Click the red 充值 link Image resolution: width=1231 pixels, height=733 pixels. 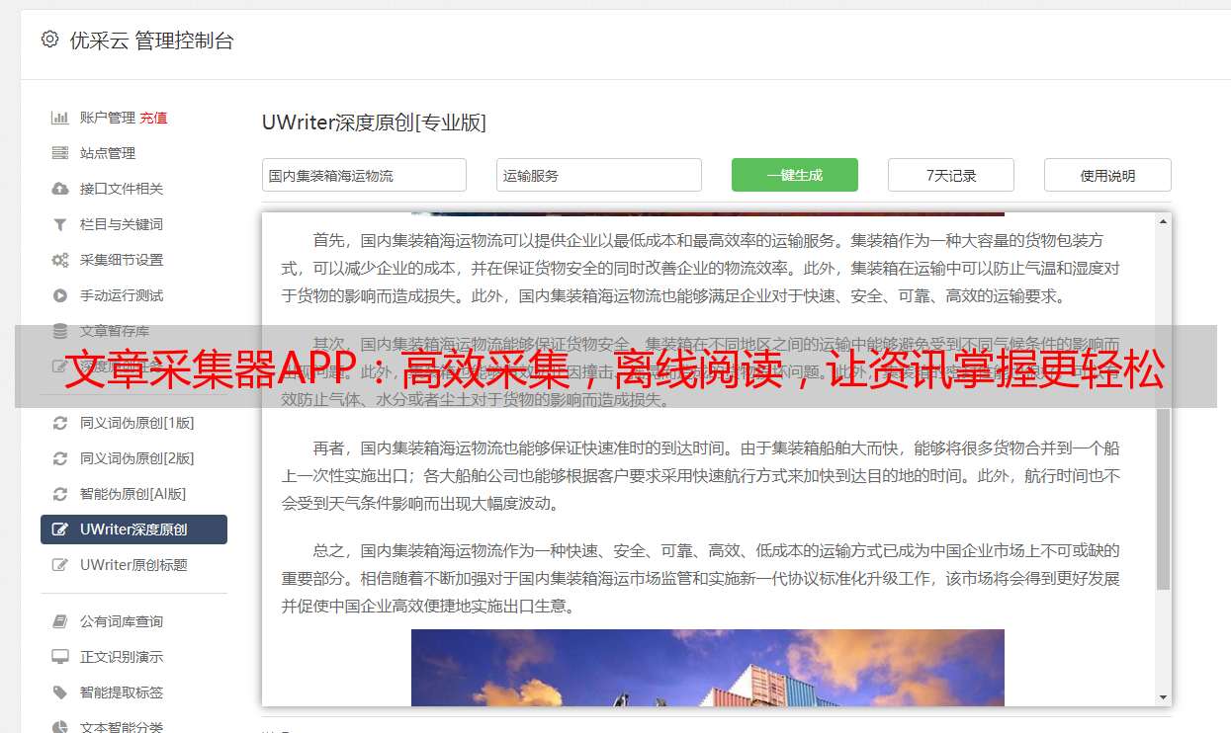pos(153,118)
